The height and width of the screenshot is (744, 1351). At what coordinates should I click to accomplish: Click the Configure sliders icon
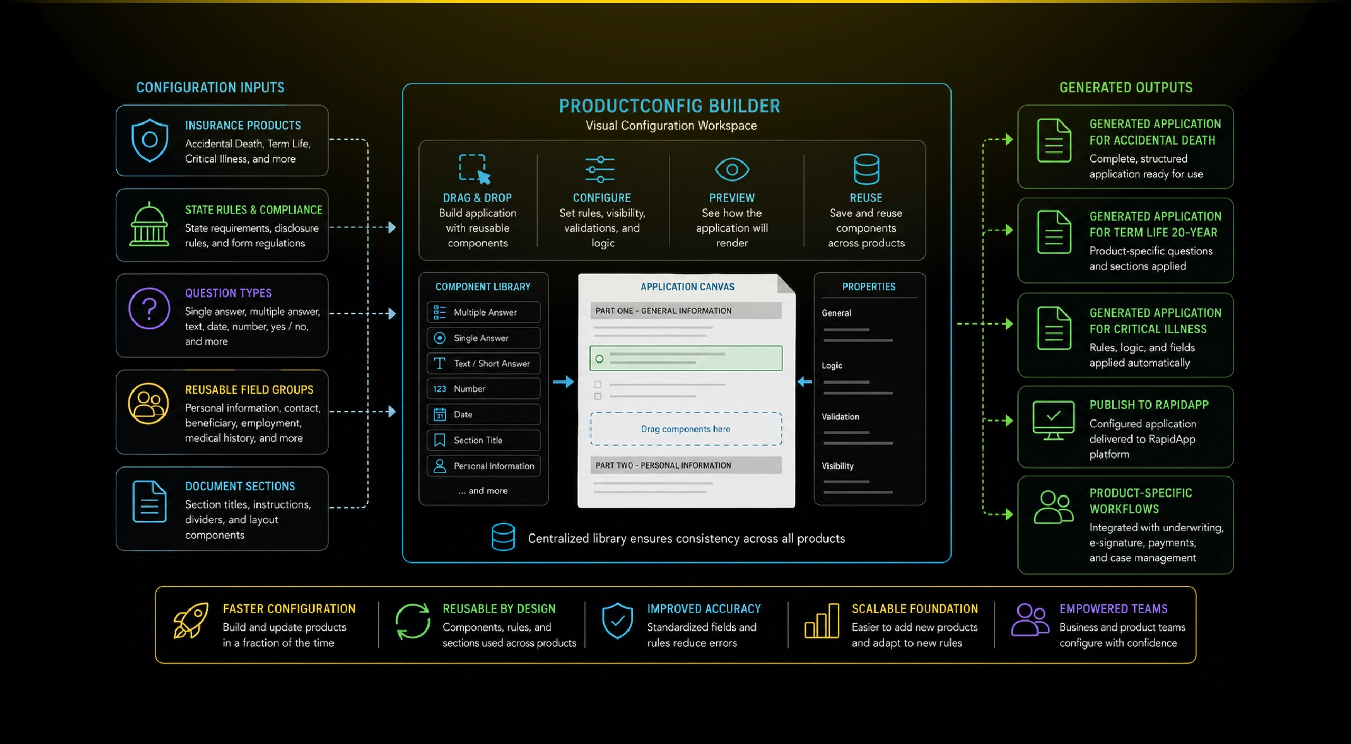click(x=600, y=169)
